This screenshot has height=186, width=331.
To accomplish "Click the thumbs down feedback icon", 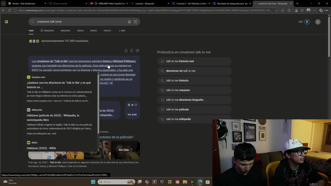I will pyautogui.click(x=132, y=51).
